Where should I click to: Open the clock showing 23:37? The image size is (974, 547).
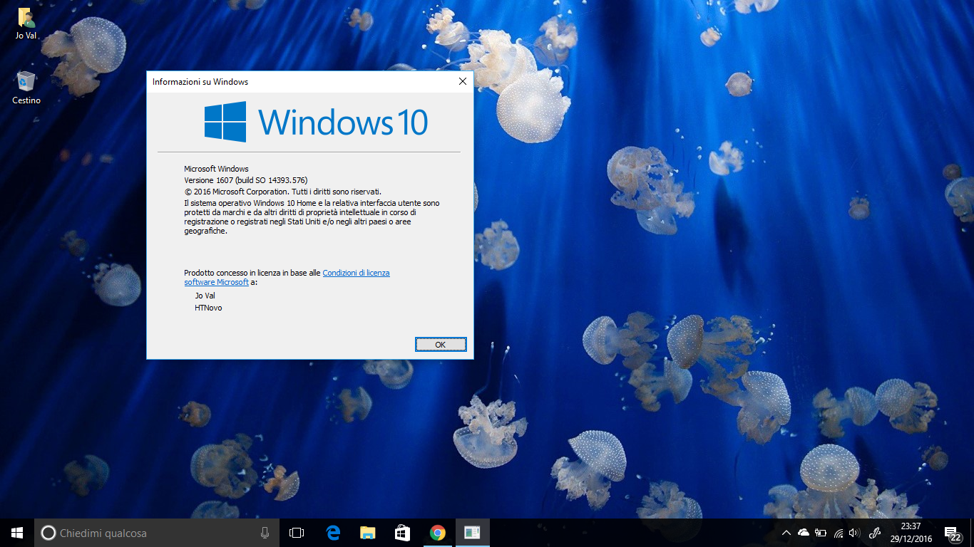911,533
